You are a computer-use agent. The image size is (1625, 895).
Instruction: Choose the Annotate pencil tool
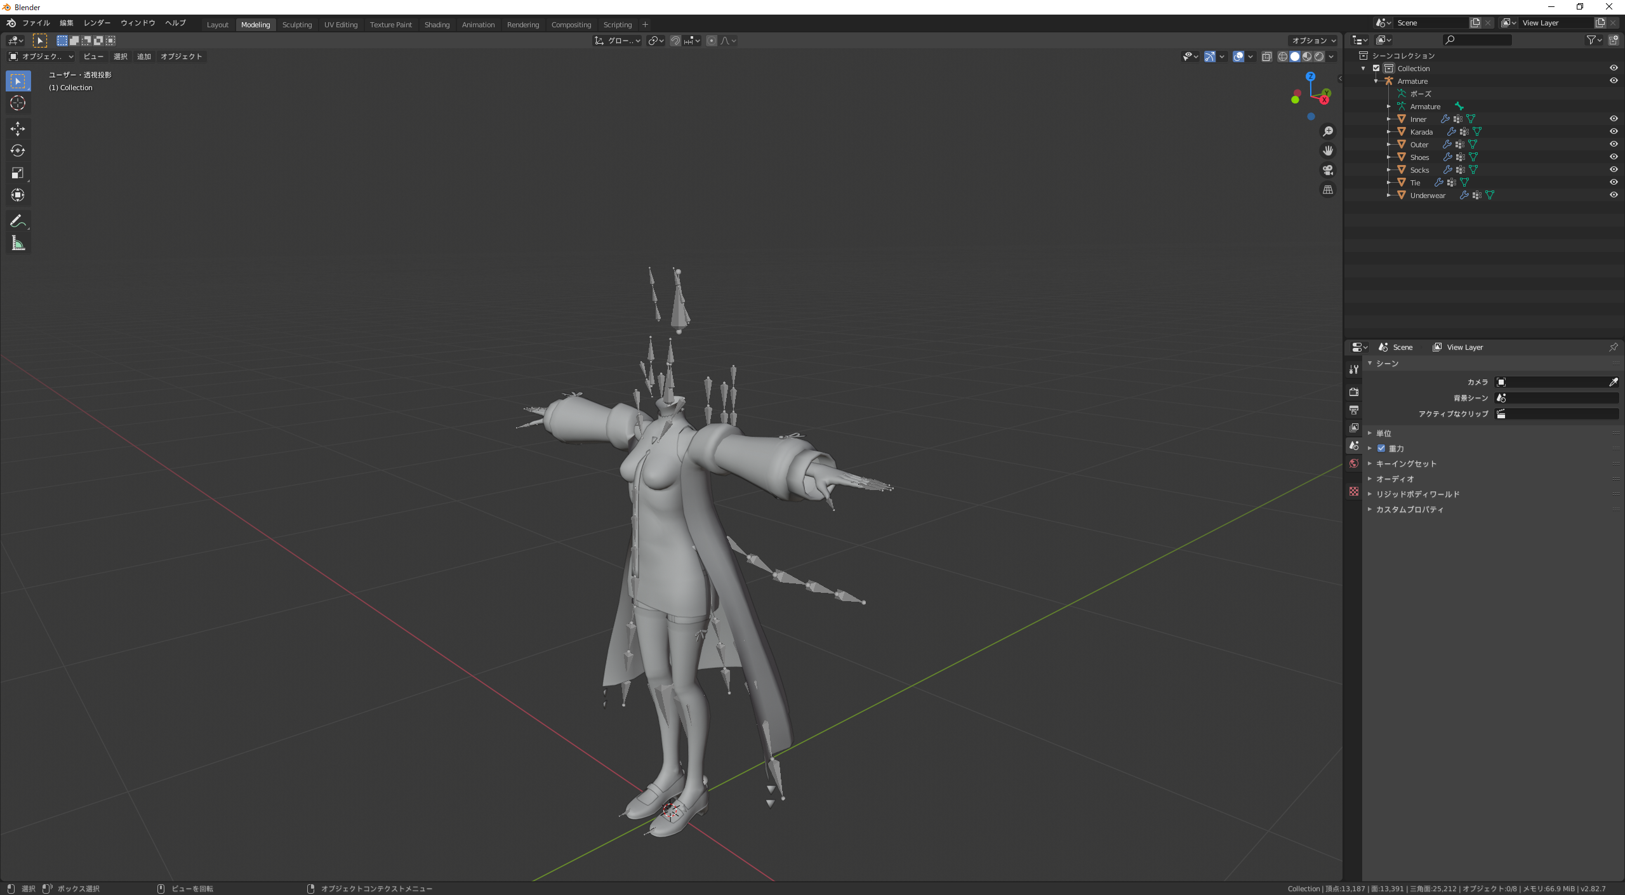pyautogui.click(x=18, y=222)
